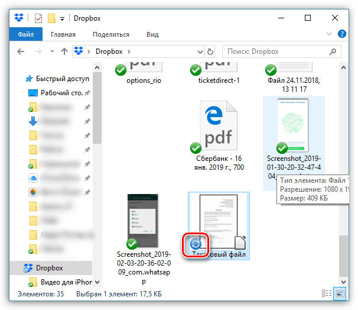Select Dropbox in the navigation pane
The image size is (358, 310).
(x=51, y=268)
